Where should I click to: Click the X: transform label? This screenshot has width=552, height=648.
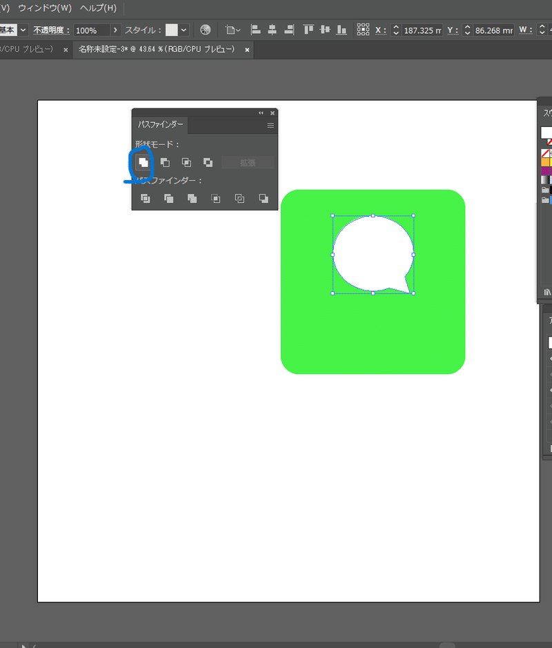click(x=380, y=30)
